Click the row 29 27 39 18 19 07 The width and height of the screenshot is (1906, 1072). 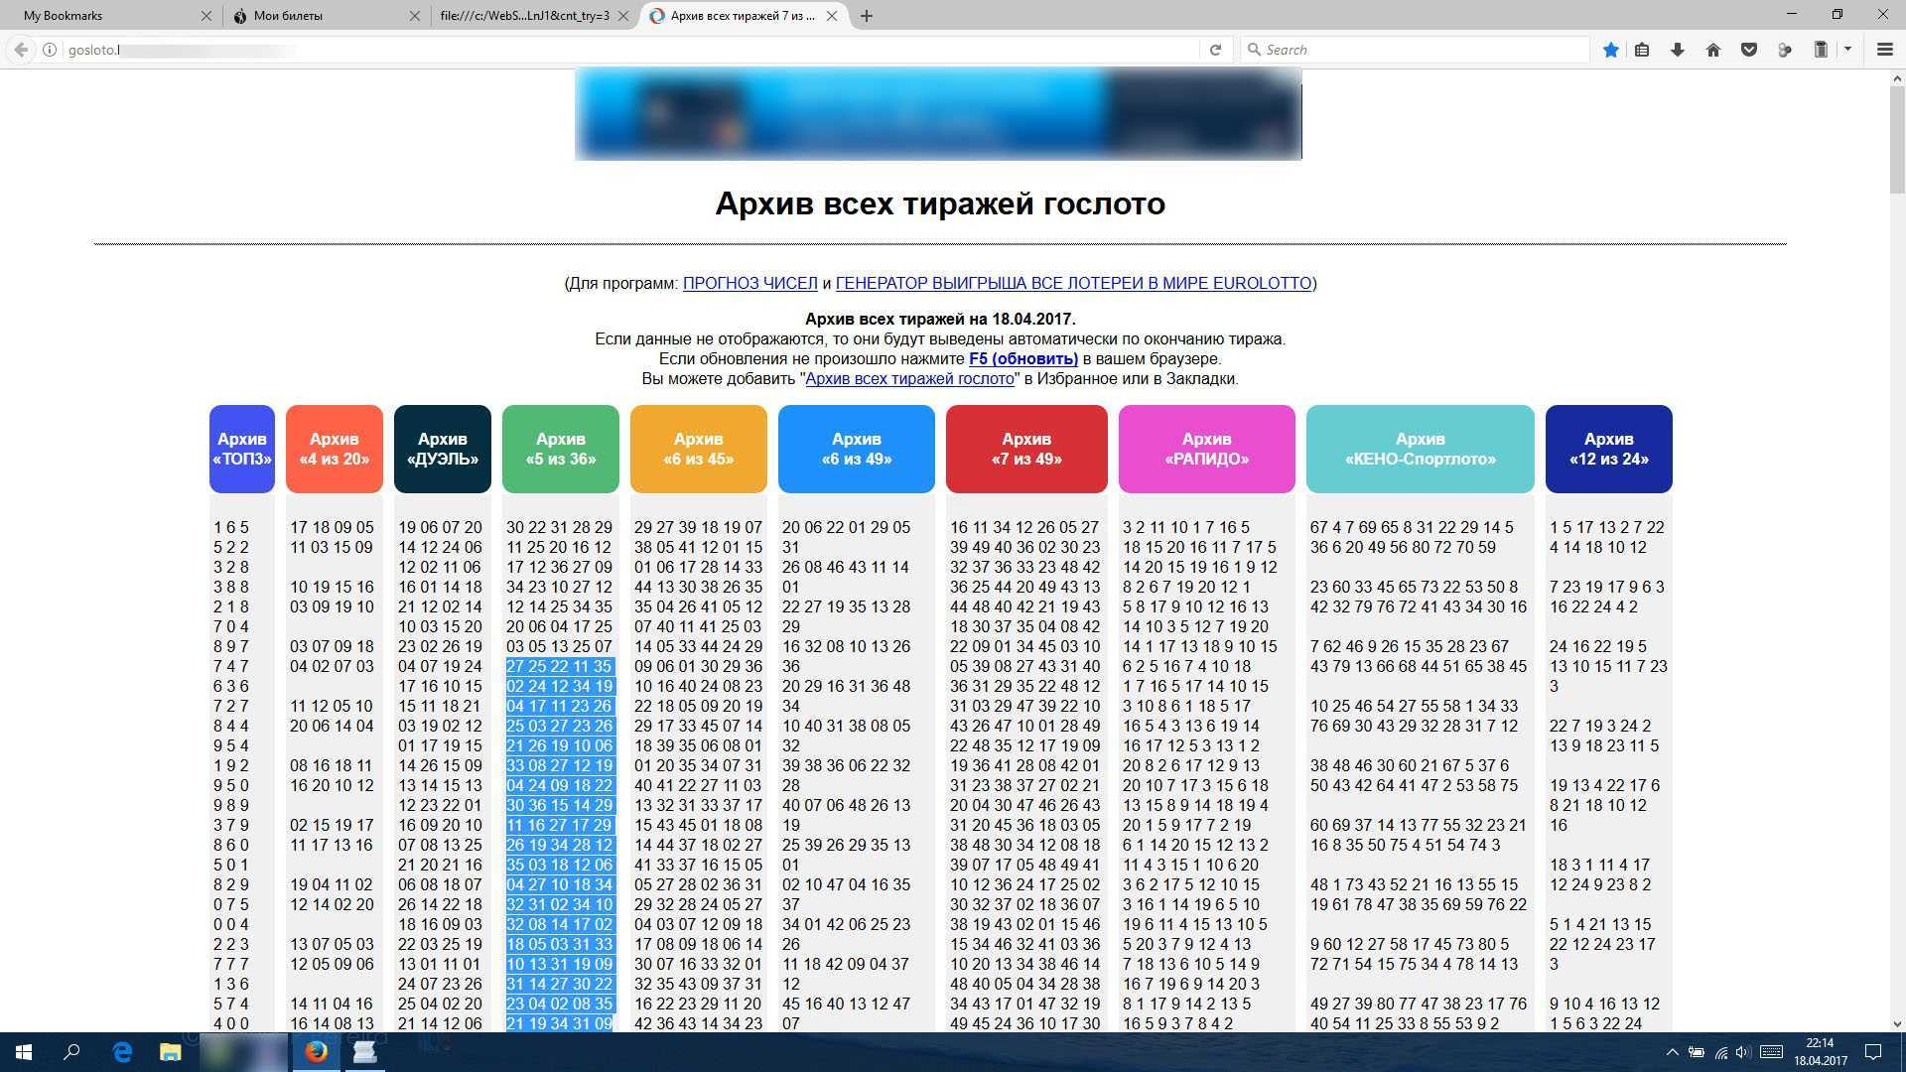tap(699, 528)
